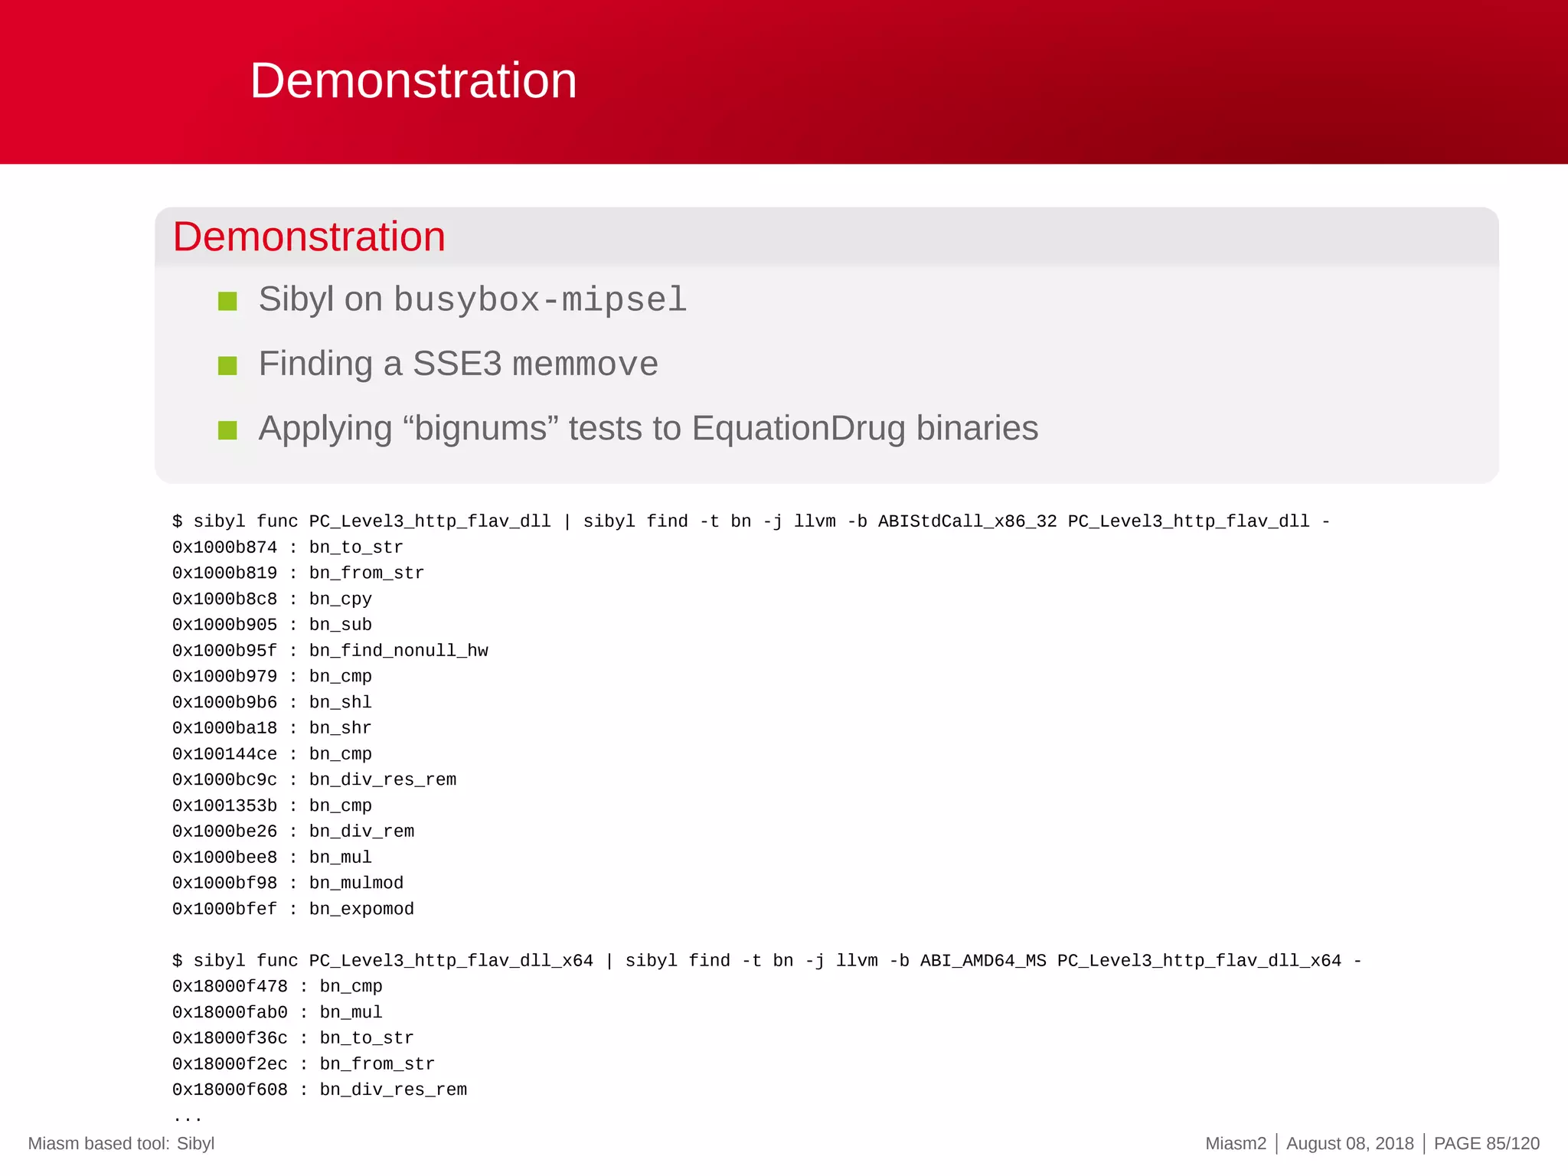
Task: Click line "0x1000b905 : bn_sub"
Action: [272, 625]
